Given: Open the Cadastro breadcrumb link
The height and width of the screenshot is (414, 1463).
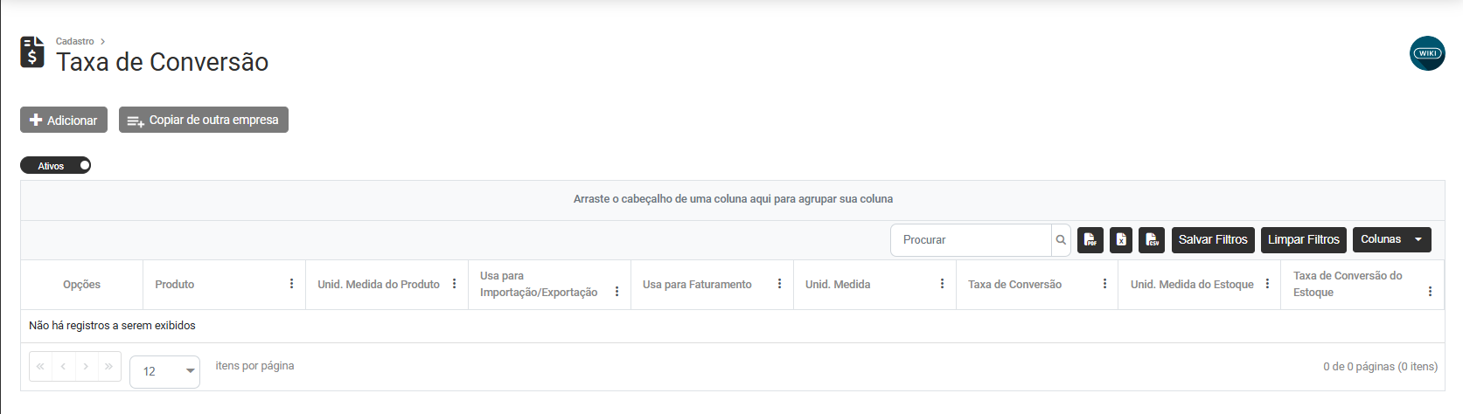Looking at the screenshot, I should coord(74,41).
